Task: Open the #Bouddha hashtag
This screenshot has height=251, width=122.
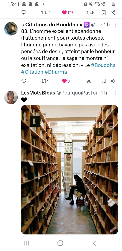Action: (103, 65)
